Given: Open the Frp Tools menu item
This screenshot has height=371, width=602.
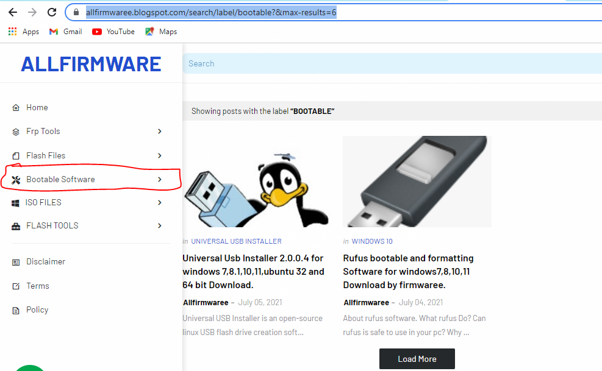Looking at the screenshot, I should [43, 131].
